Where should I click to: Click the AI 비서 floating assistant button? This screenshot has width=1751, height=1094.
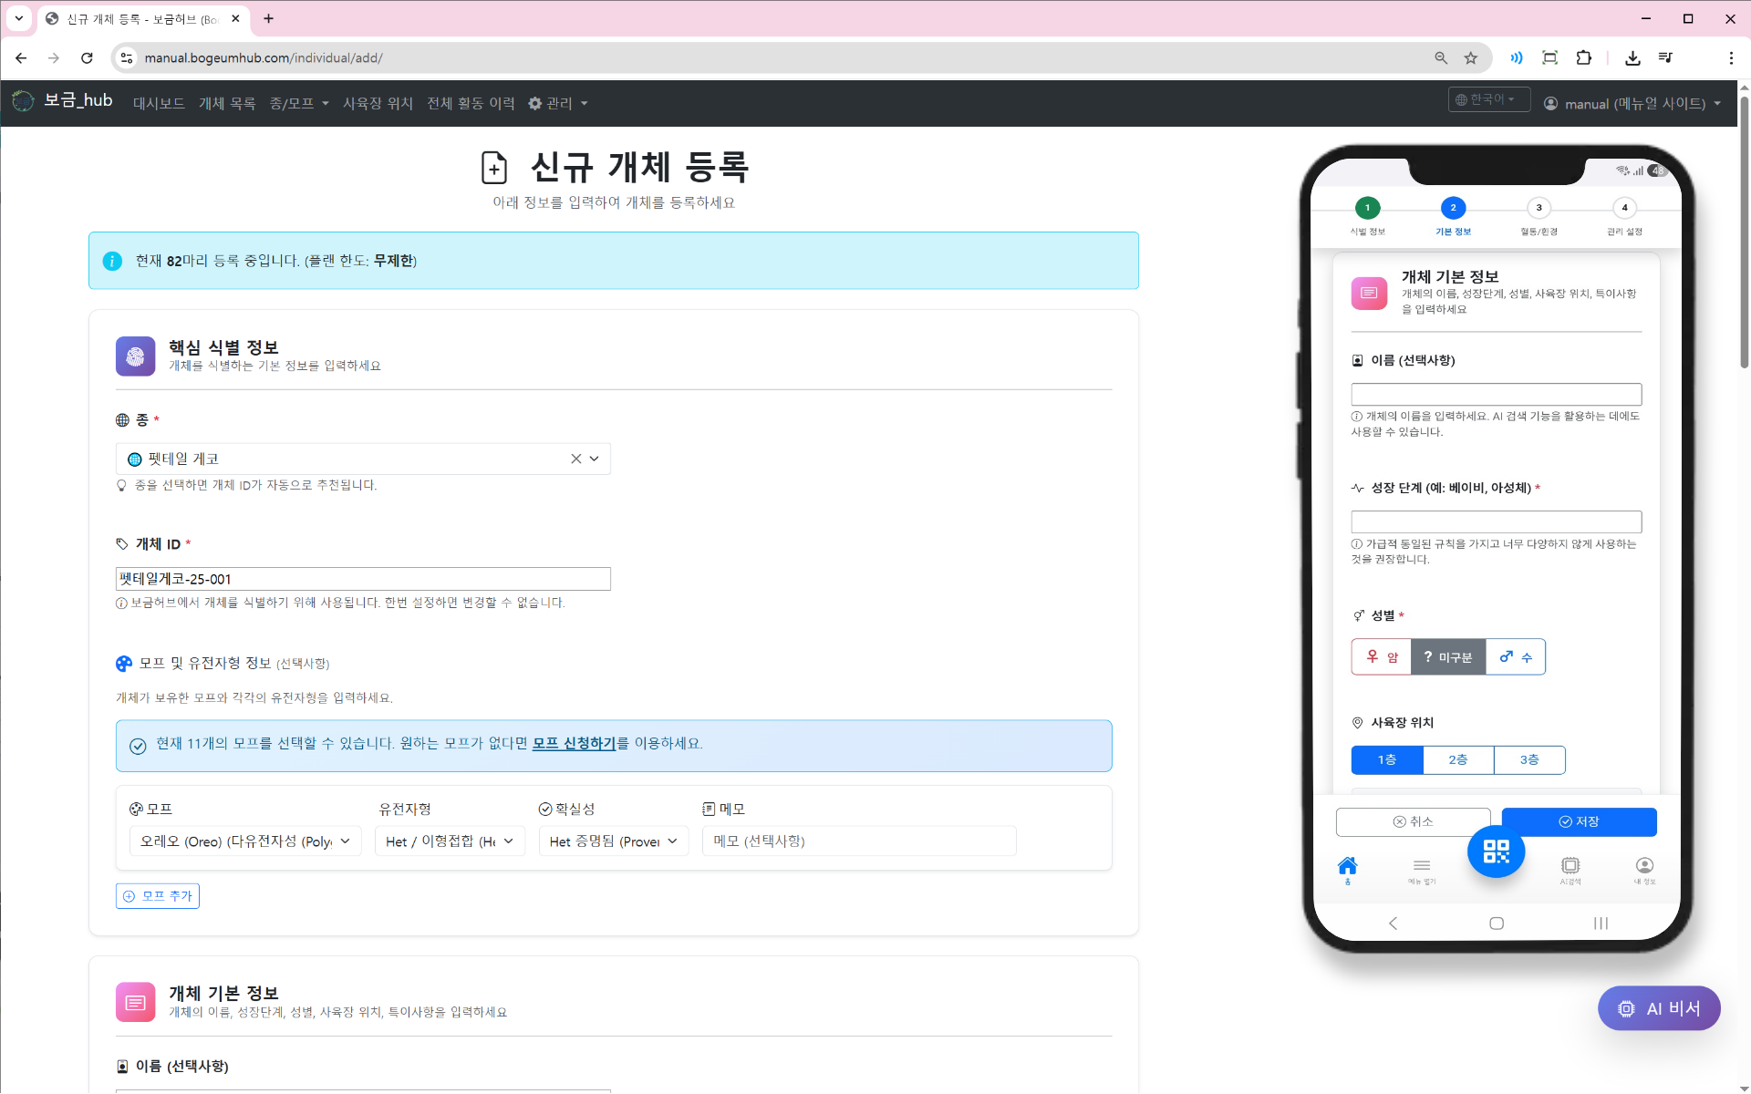(1658, 1008)
